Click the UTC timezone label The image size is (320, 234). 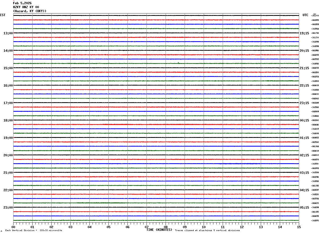305,15
